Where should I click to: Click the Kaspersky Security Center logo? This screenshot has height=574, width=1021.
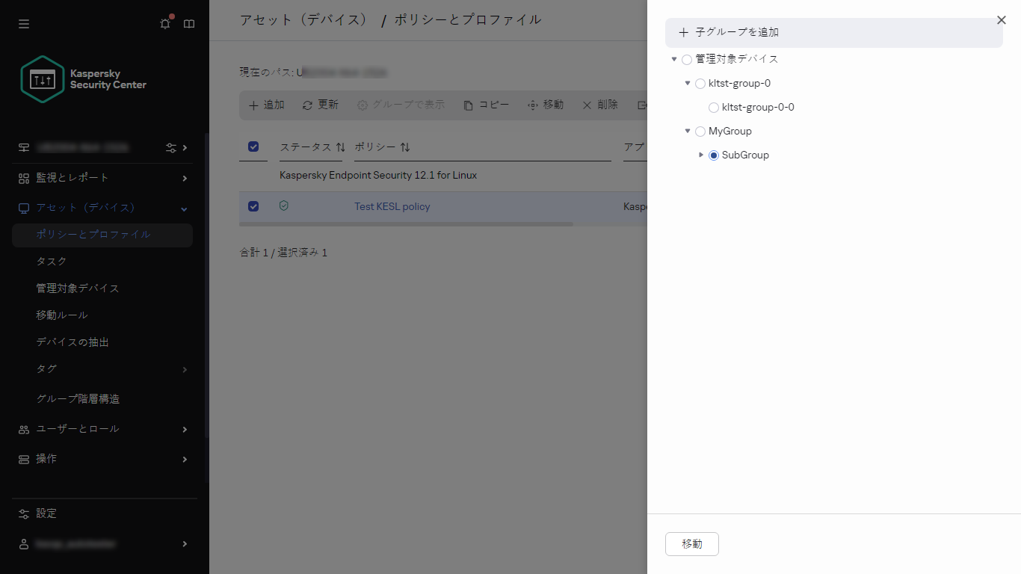[43, 78]
